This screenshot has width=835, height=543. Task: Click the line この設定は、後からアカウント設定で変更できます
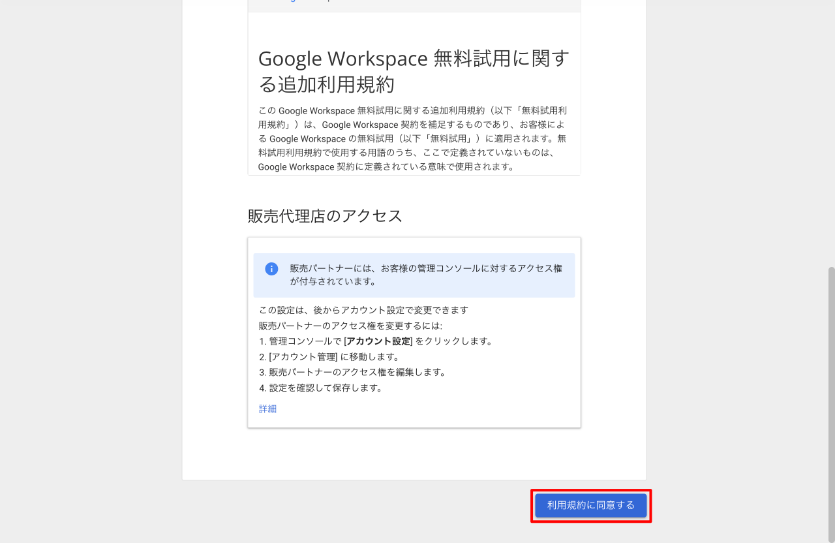tap(363, 310)
